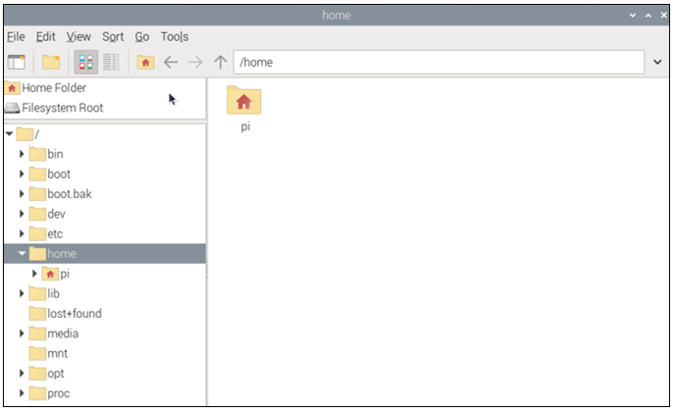The width and height of the screenshot is (673, 411).
Task: Expand the bin folder tree node
Action: point(22,154)
